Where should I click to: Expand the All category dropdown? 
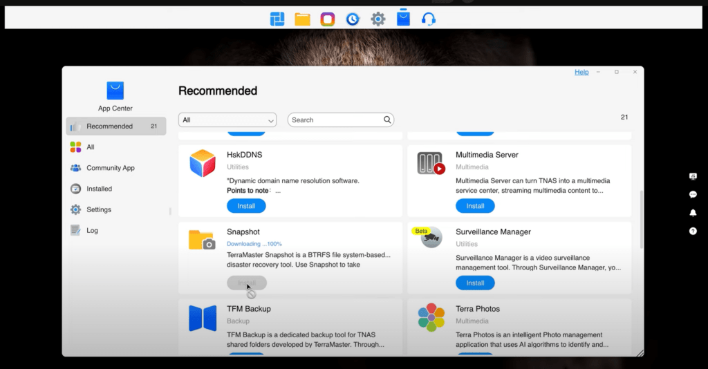227,120
